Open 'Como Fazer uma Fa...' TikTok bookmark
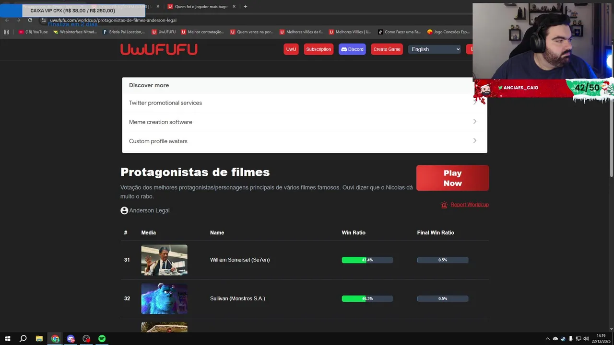This screenshot has height=345, width=614. click(x=399, y=32)
